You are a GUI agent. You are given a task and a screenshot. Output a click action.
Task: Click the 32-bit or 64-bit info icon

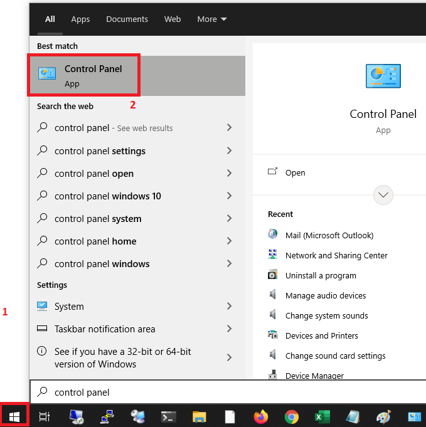(x=41, y=351)
